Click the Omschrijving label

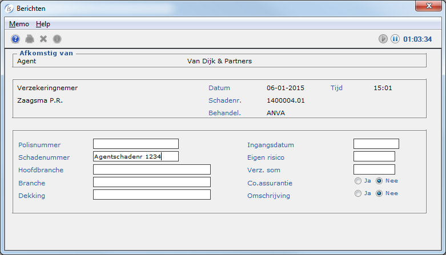(x=268, y=196)
